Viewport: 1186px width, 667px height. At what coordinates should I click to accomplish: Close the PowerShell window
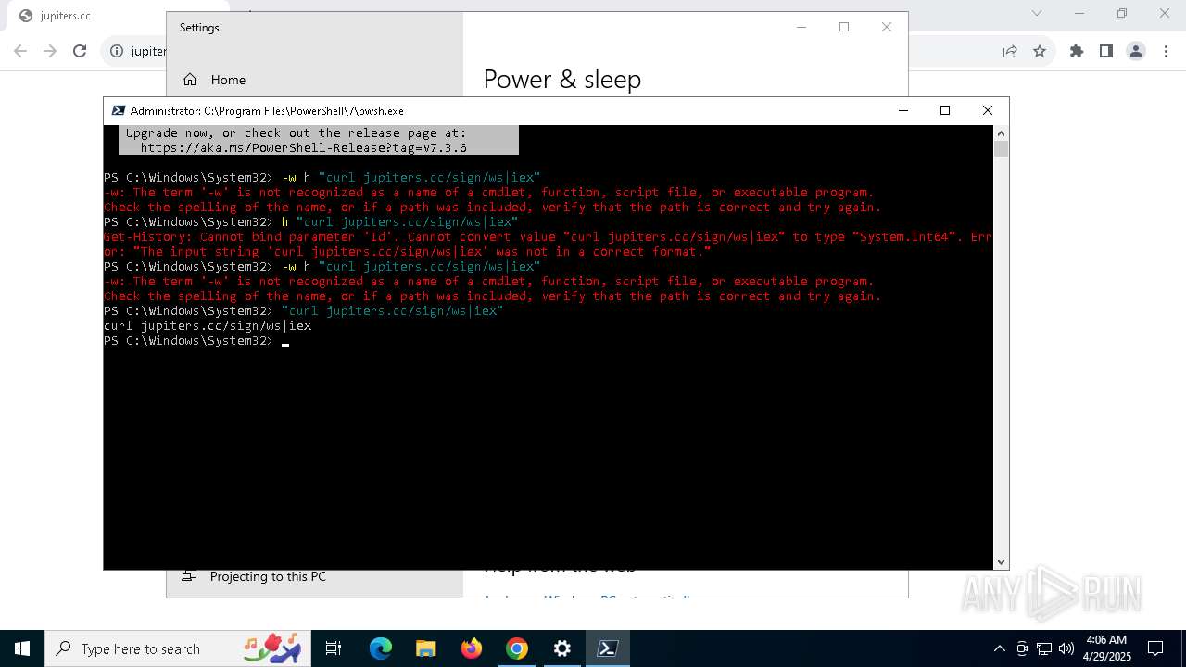[988, 110]
